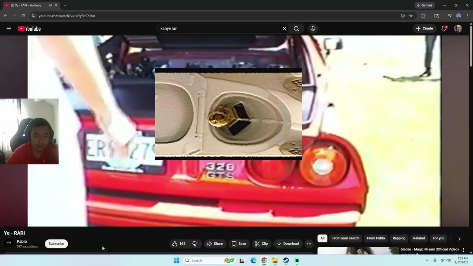Open the YouTube account avatar menu

(458, 28)
